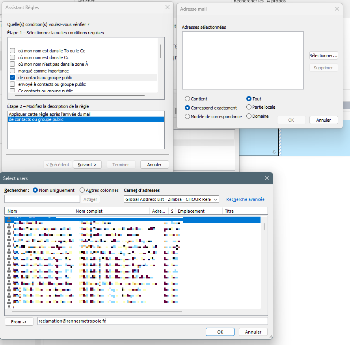
Task: Close the Select users window
Action: (x=266, y=178)
